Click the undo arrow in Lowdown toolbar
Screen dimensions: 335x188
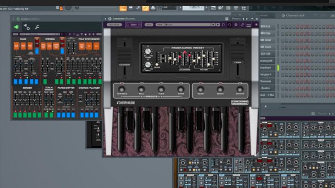(224, 25)
